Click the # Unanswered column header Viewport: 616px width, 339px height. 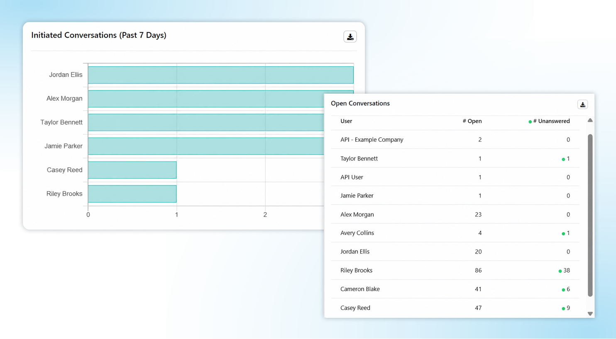click(549, 121)
